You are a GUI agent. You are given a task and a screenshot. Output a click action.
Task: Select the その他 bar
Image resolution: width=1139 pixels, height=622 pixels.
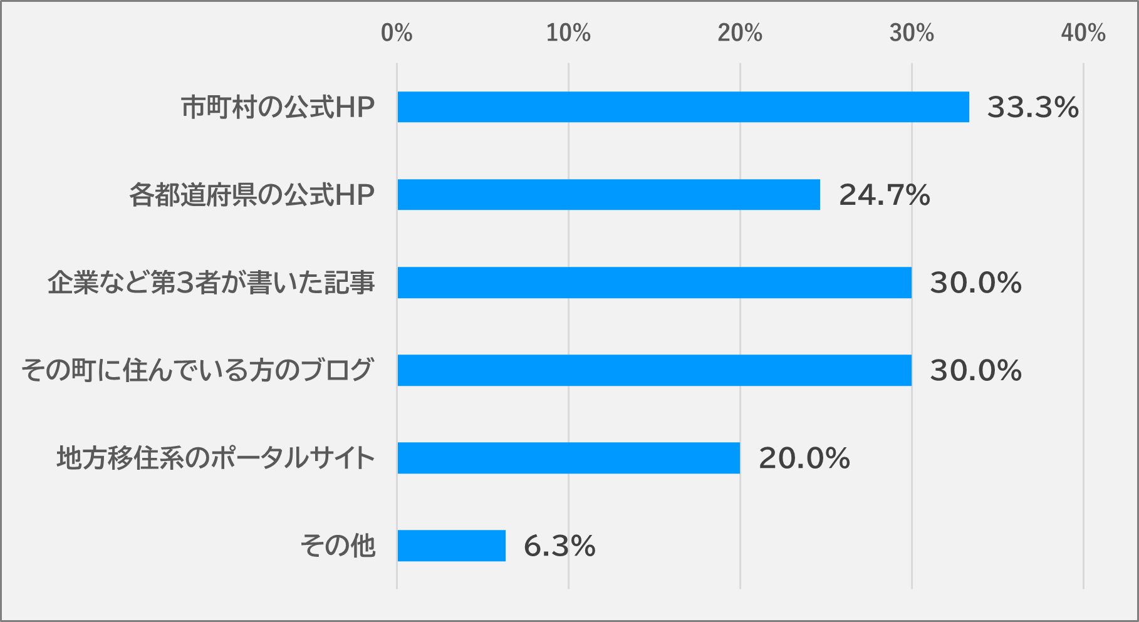click(x=451, y=546)
